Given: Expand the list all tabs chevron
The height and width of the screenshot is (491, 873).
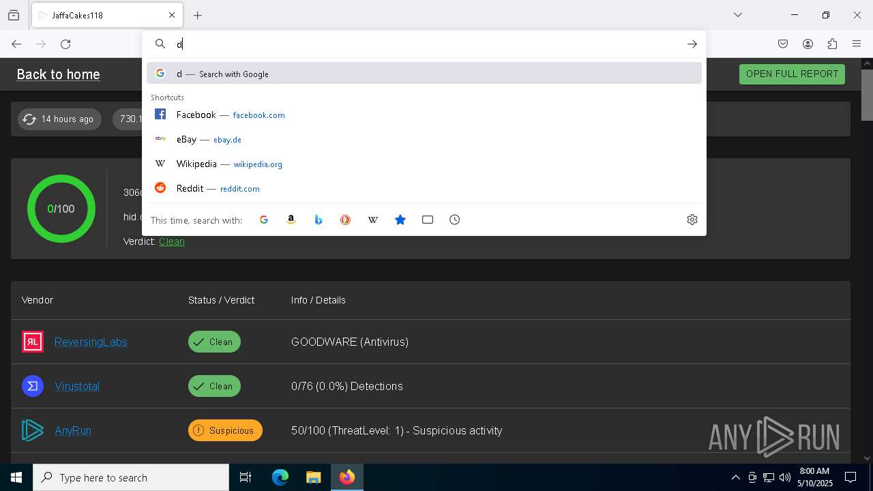Looking at the screenshot, I should [738, 15].
